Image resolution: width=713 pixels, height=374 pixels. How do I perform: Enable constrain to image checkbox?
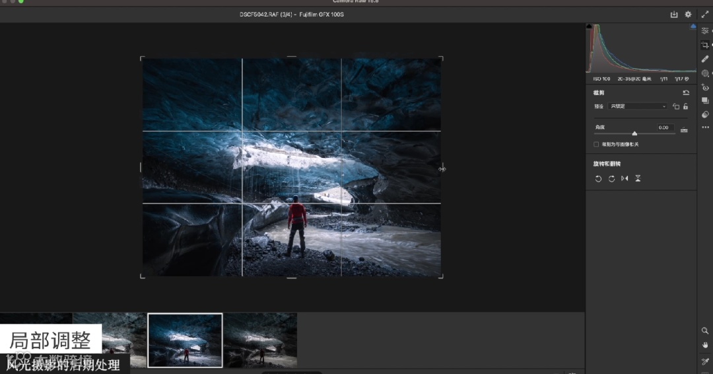[x=596, y=144]
